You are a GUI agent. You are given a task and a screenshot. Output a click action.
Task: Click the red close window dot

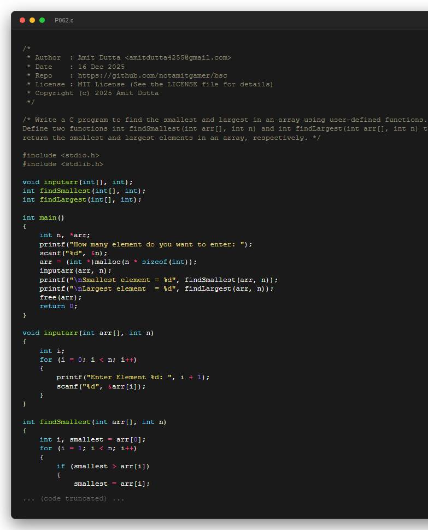pyautogui.click(x=22, y=20)
